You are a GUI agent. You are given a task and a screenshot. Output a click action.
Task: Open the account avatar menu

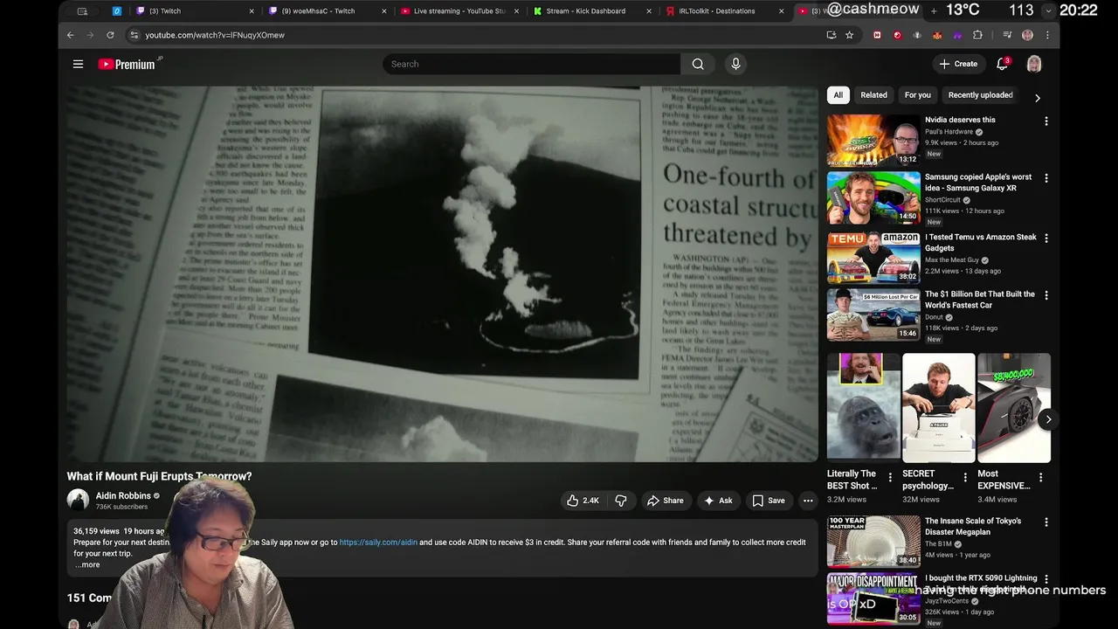tap(1034, 64)
